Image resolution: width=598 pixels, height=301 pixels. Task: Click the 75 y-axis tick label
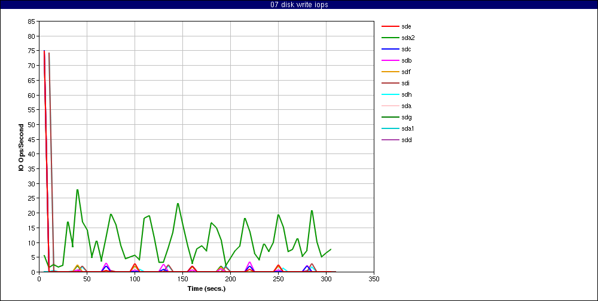coord(32,51)
